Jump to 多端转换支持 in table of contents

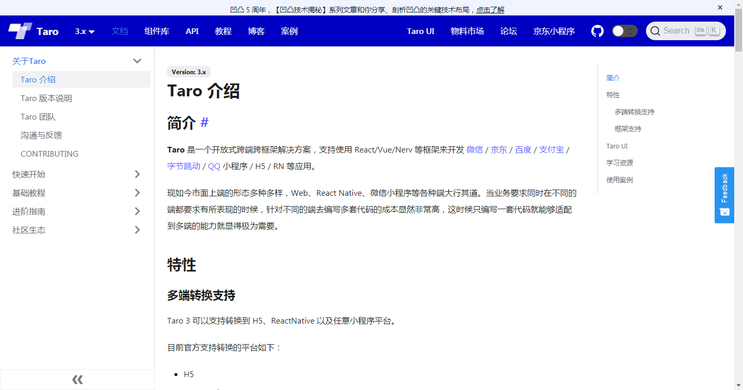[x=635, y=112]
